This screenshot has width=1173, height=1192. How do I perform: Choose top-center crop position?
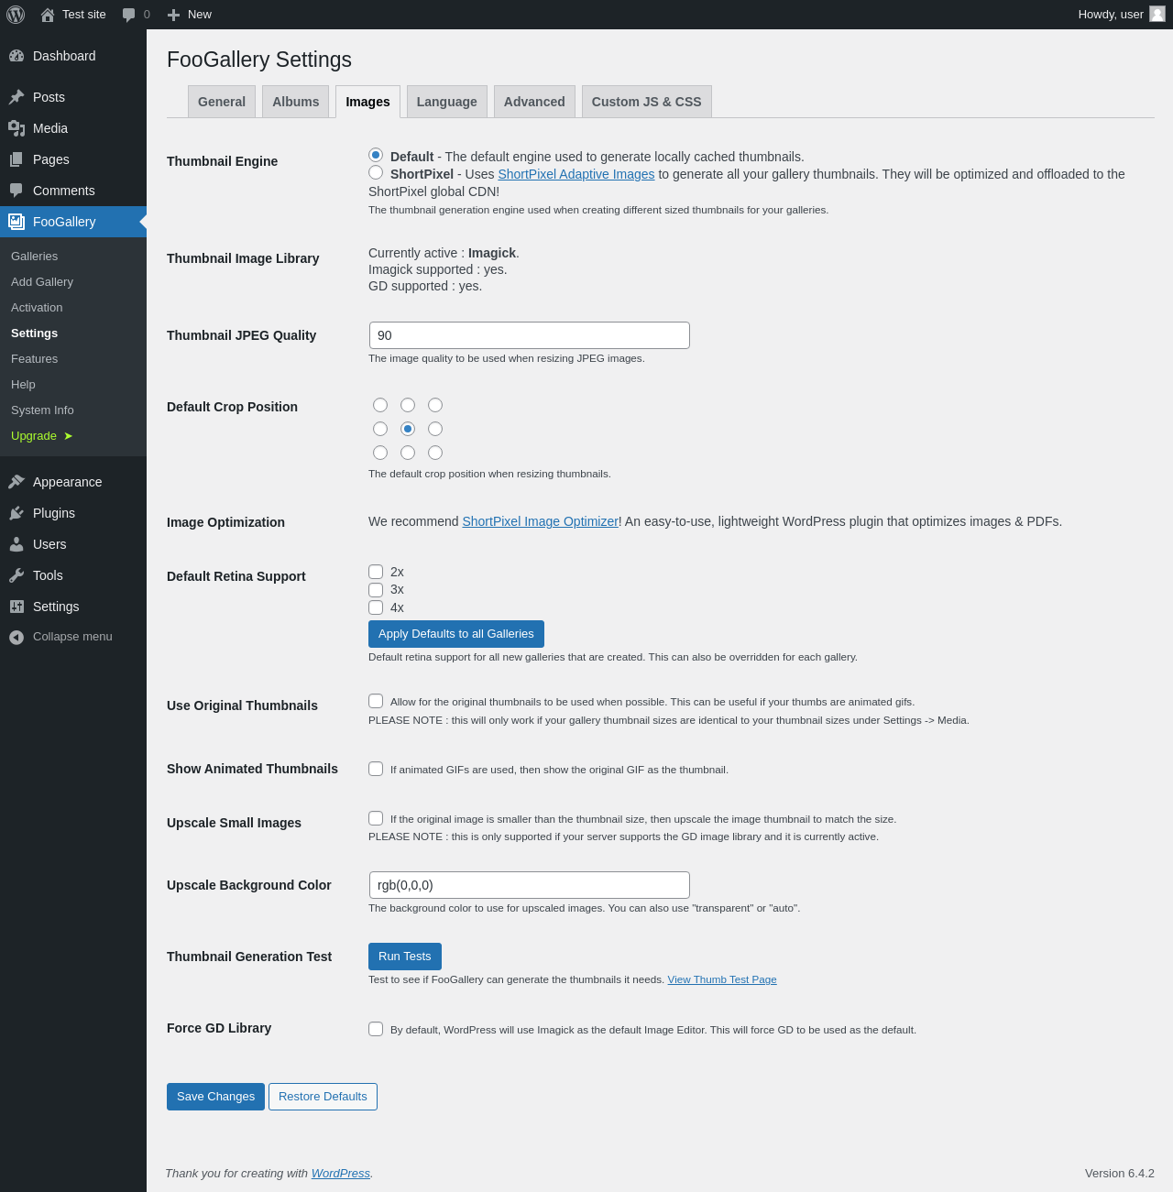[x=408, y=405]
